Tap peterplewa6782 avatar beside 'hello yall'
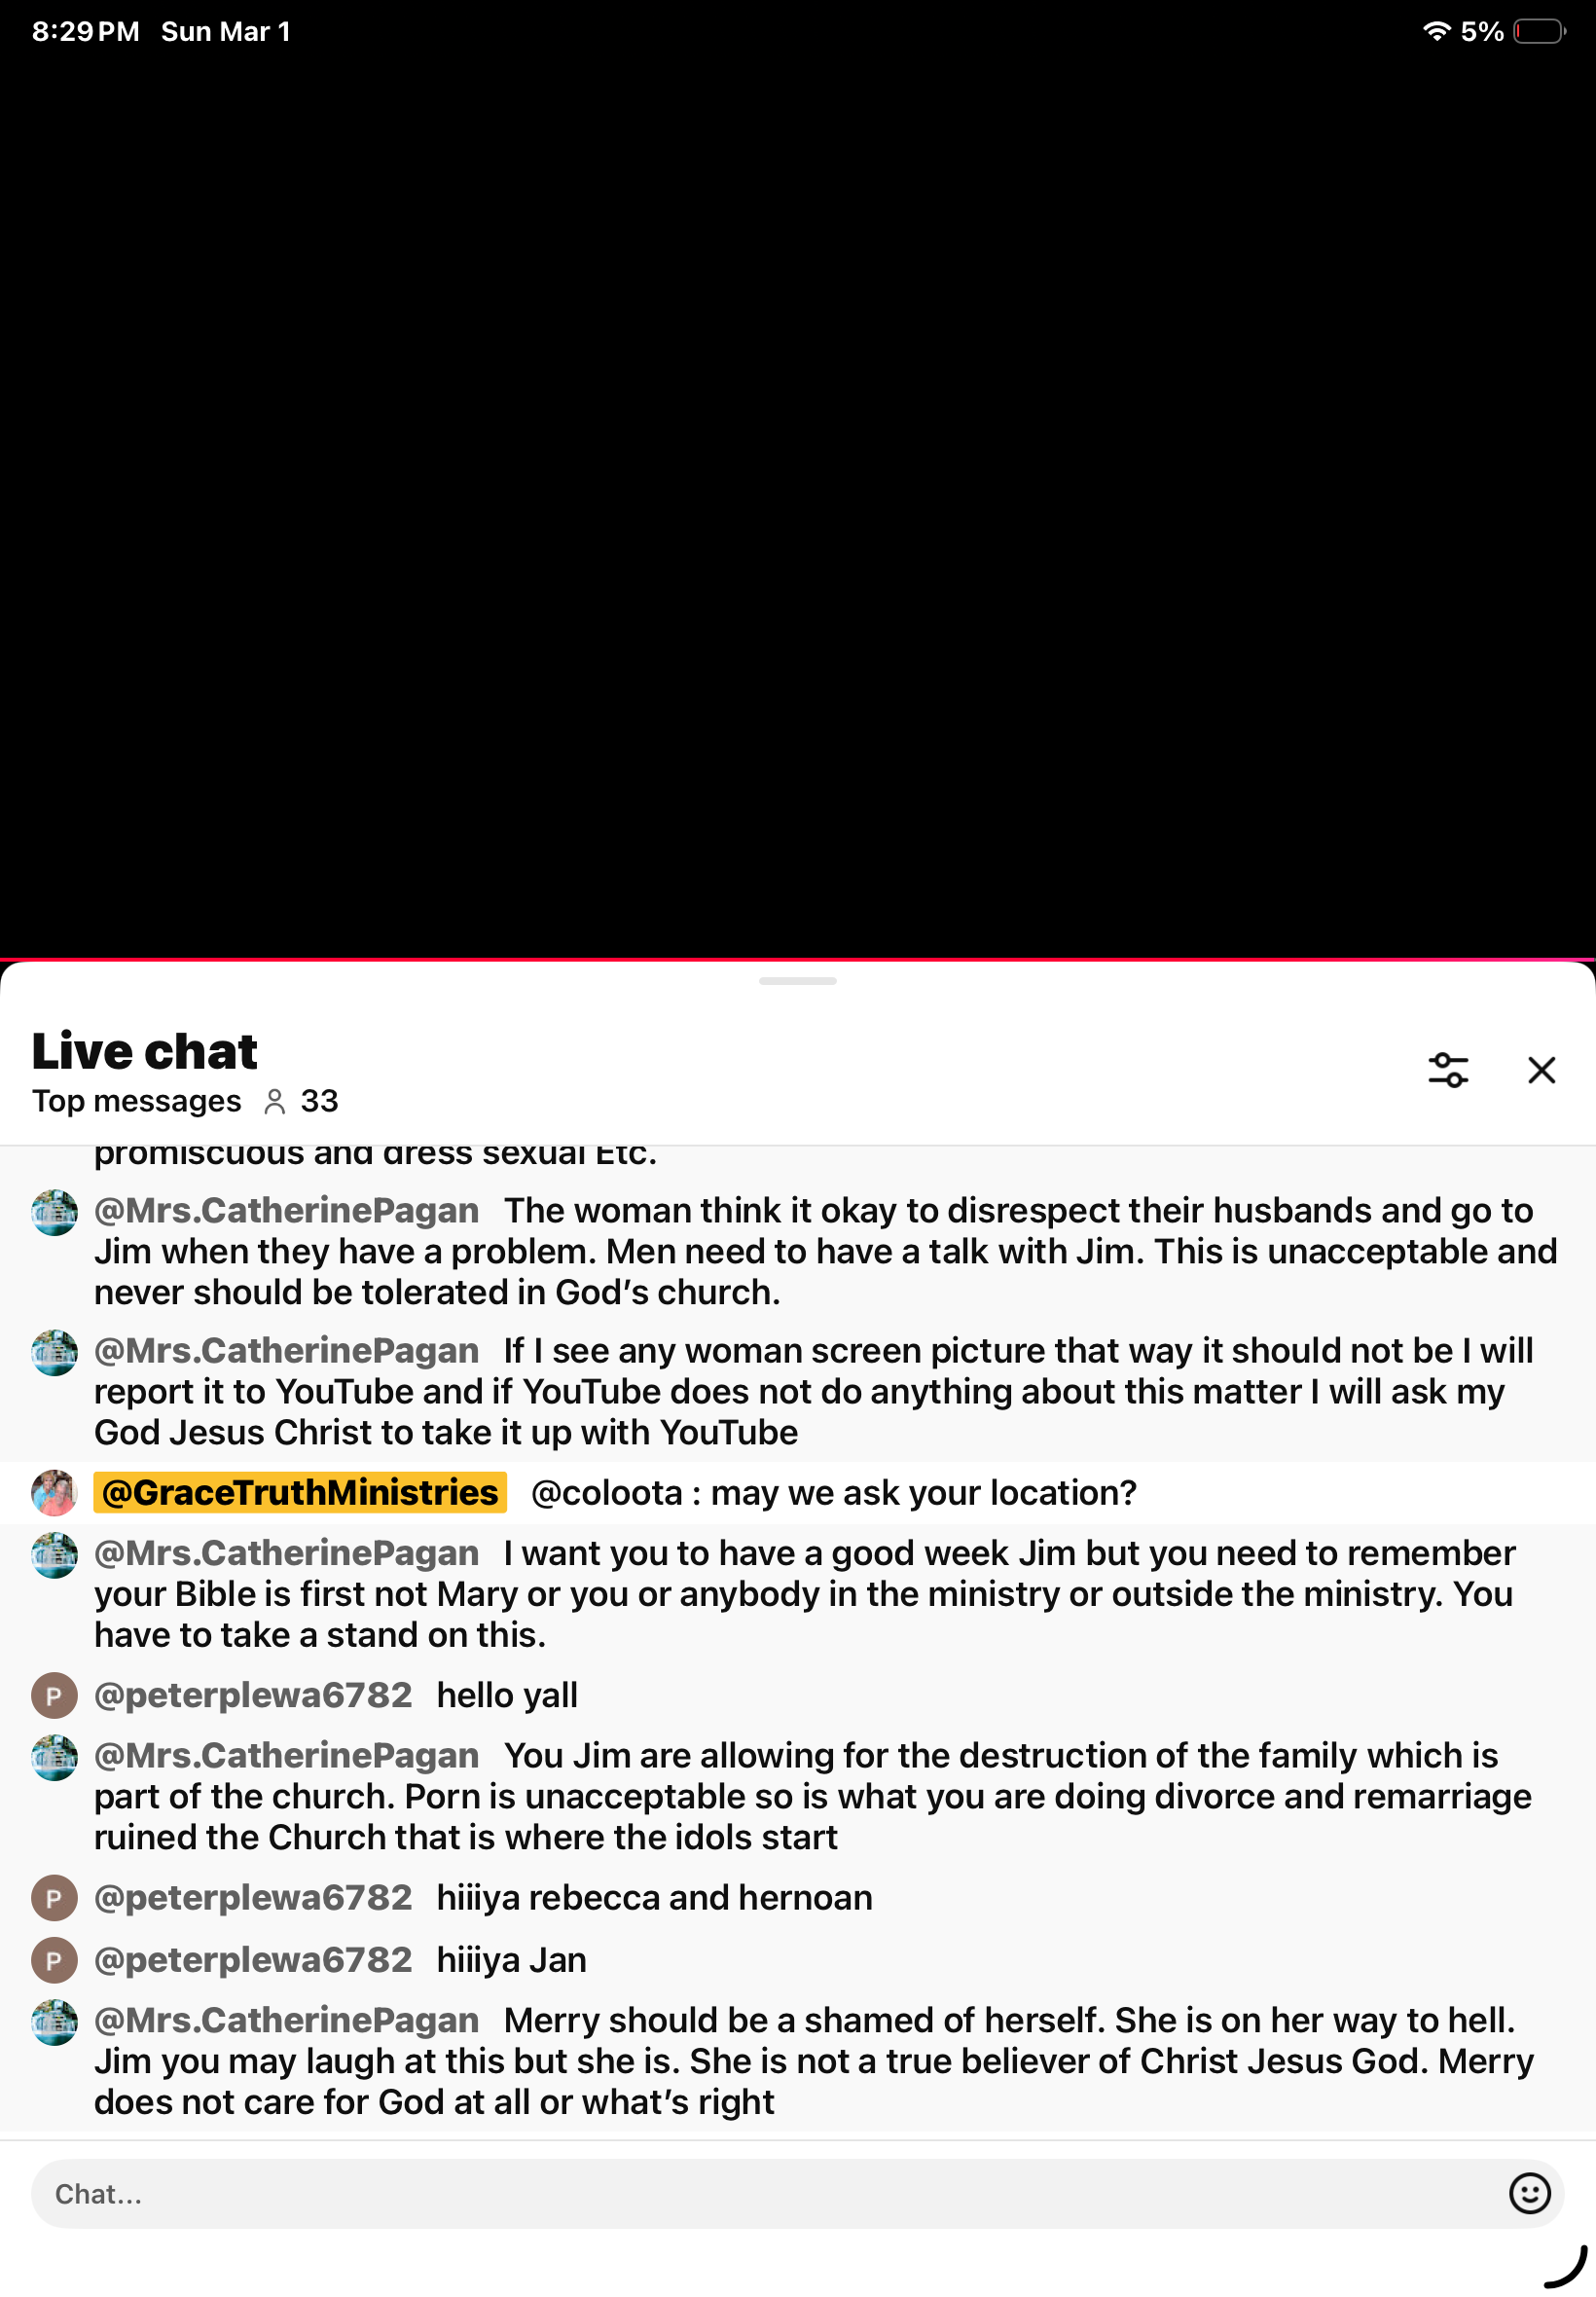1596x2297 pixels. 54,1695
